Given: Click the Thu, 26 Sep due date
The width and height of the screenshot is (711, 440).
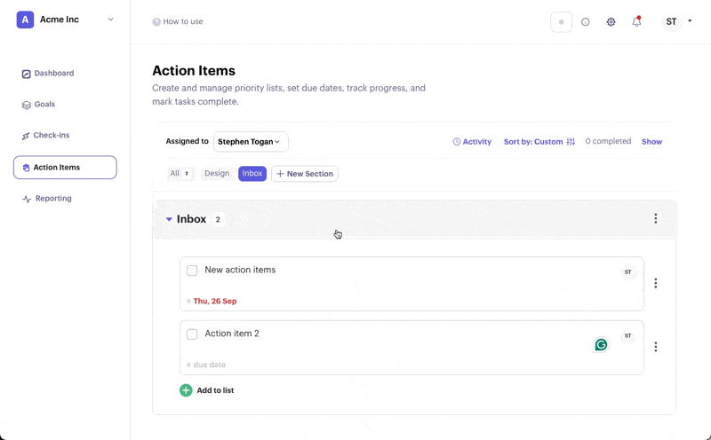Looking at the screenshot, I should tap(215, 301).
